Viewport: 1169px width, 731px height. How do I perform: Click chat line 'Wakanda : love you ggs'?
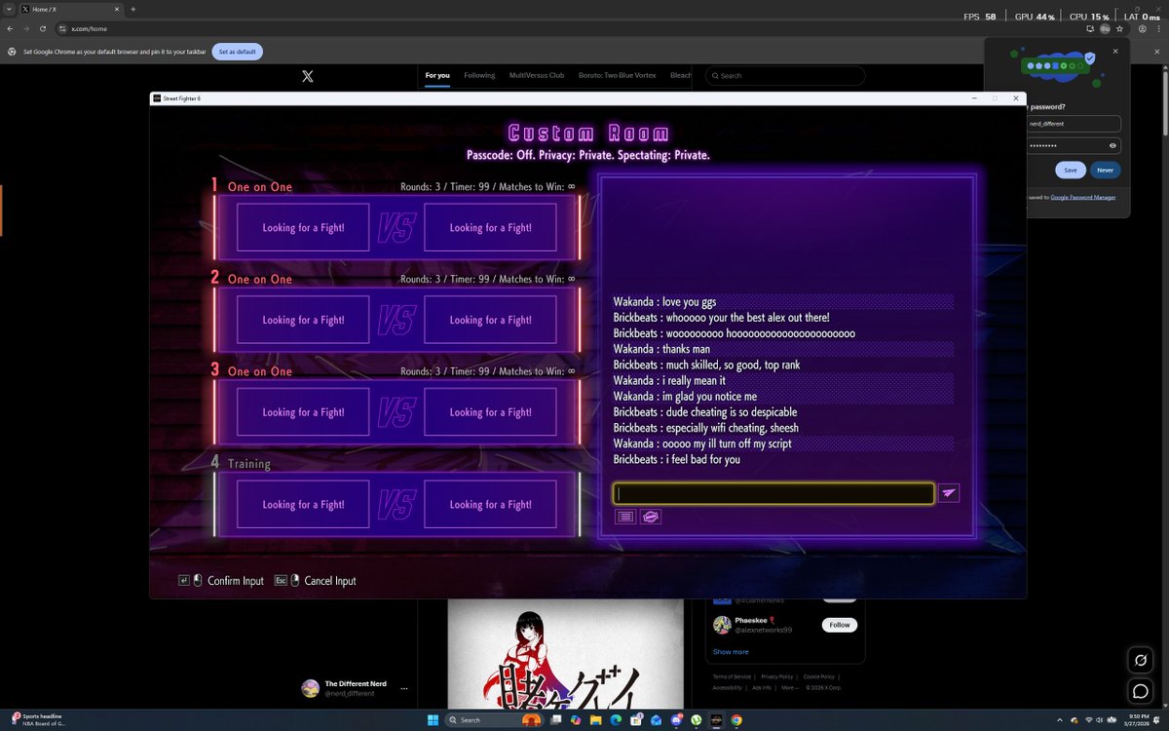tap(664, 302)
